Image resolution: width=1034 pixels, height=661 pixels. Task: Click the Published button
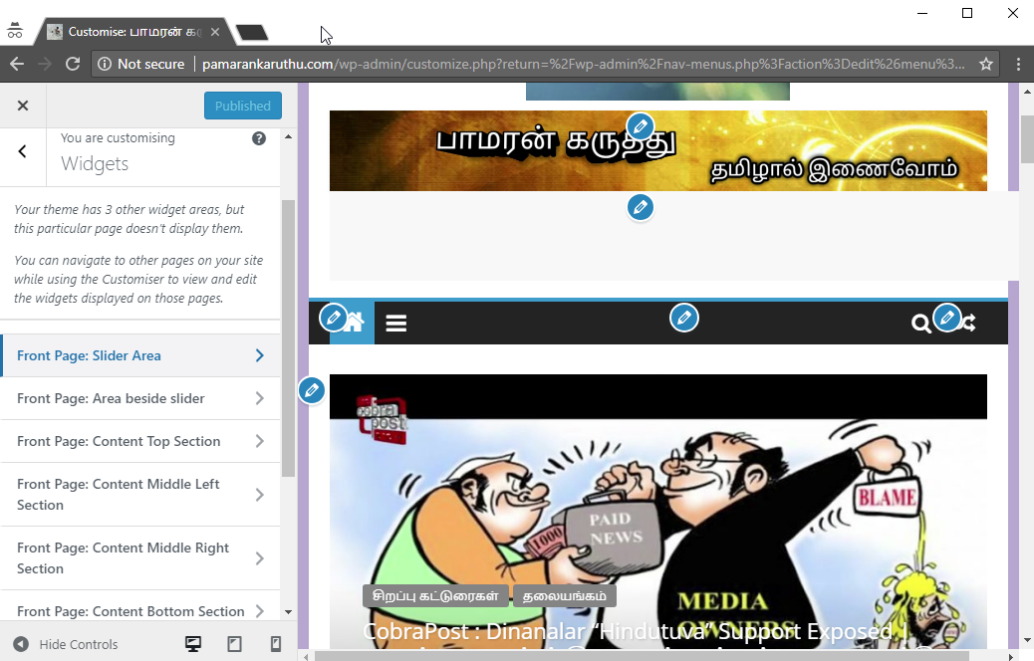coord(242,106)
